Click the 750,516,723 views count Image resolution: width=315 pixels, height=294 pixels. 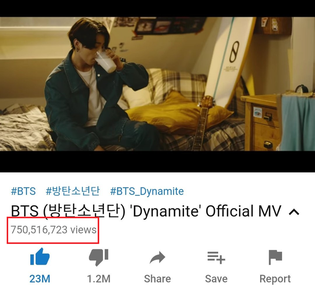coord(54,230)
